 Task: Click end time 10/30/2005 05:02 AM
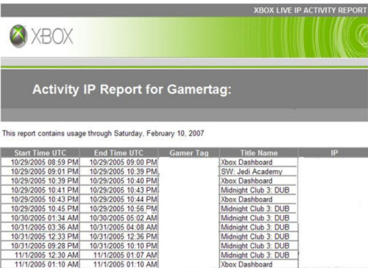click(x=119, y=218)
